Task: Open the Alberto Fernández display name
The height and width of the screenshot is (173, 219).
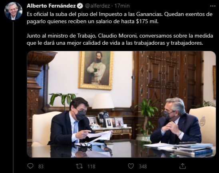Action: [x=51, y=6]
